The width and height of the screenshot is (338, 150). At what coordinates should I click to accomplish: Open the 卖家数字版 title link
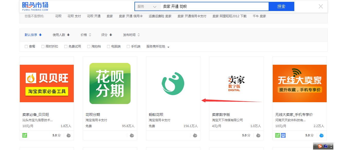click(x=221, y=115)
